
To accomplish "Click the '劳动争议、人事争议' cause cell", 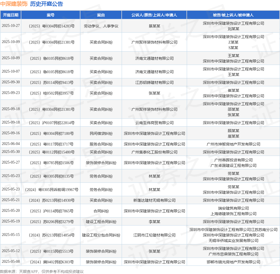I will (101, 26).
